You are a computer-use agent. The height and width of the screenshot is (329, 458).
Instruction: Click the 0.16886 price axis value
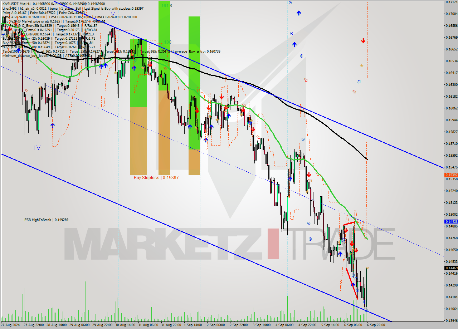(x=452, y=26)
